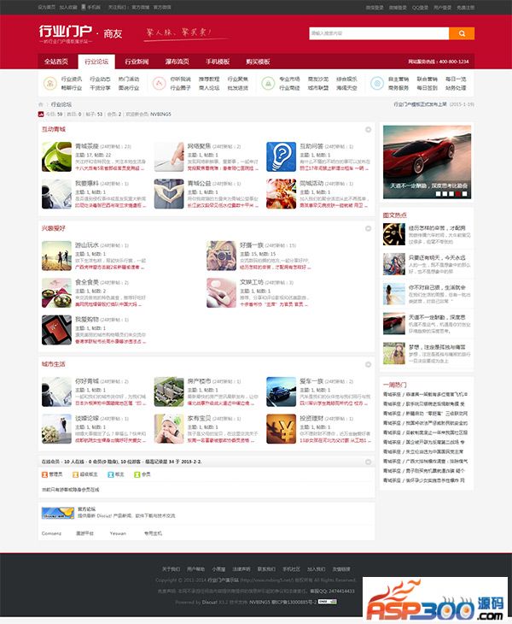Open the red car thumbnail in 图文热点 list
512x624 pixels.
394,324
